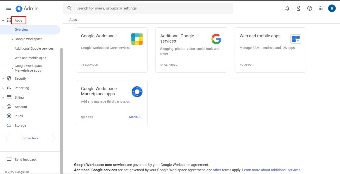Screen dimensions: 340x174
Task: Click the Storage cloud icon
Action: 9,125
